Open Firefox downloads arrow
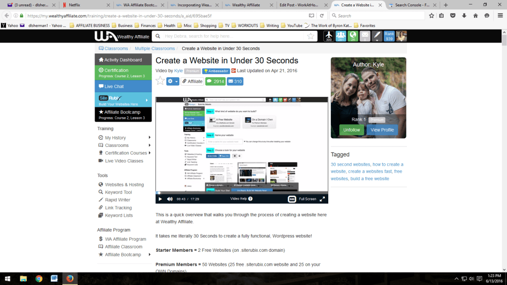Image resolution: width=507 pixels, height=285 pixels. 464,15
